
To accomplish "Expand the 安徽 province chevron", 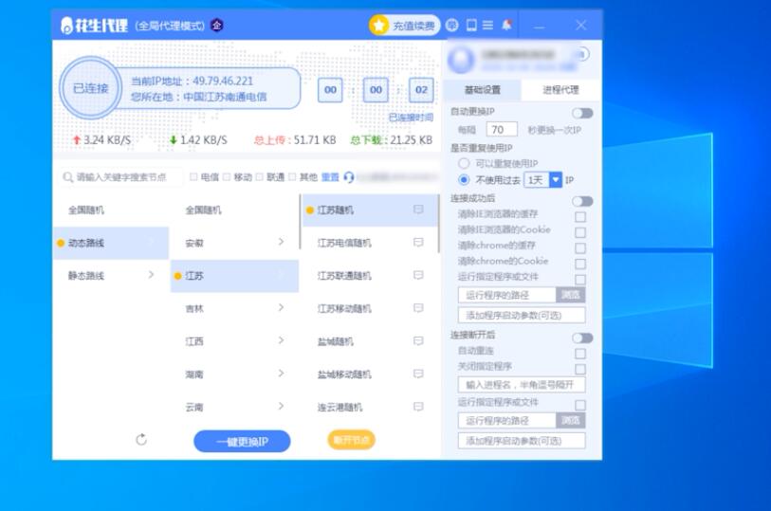I will 281,242.
